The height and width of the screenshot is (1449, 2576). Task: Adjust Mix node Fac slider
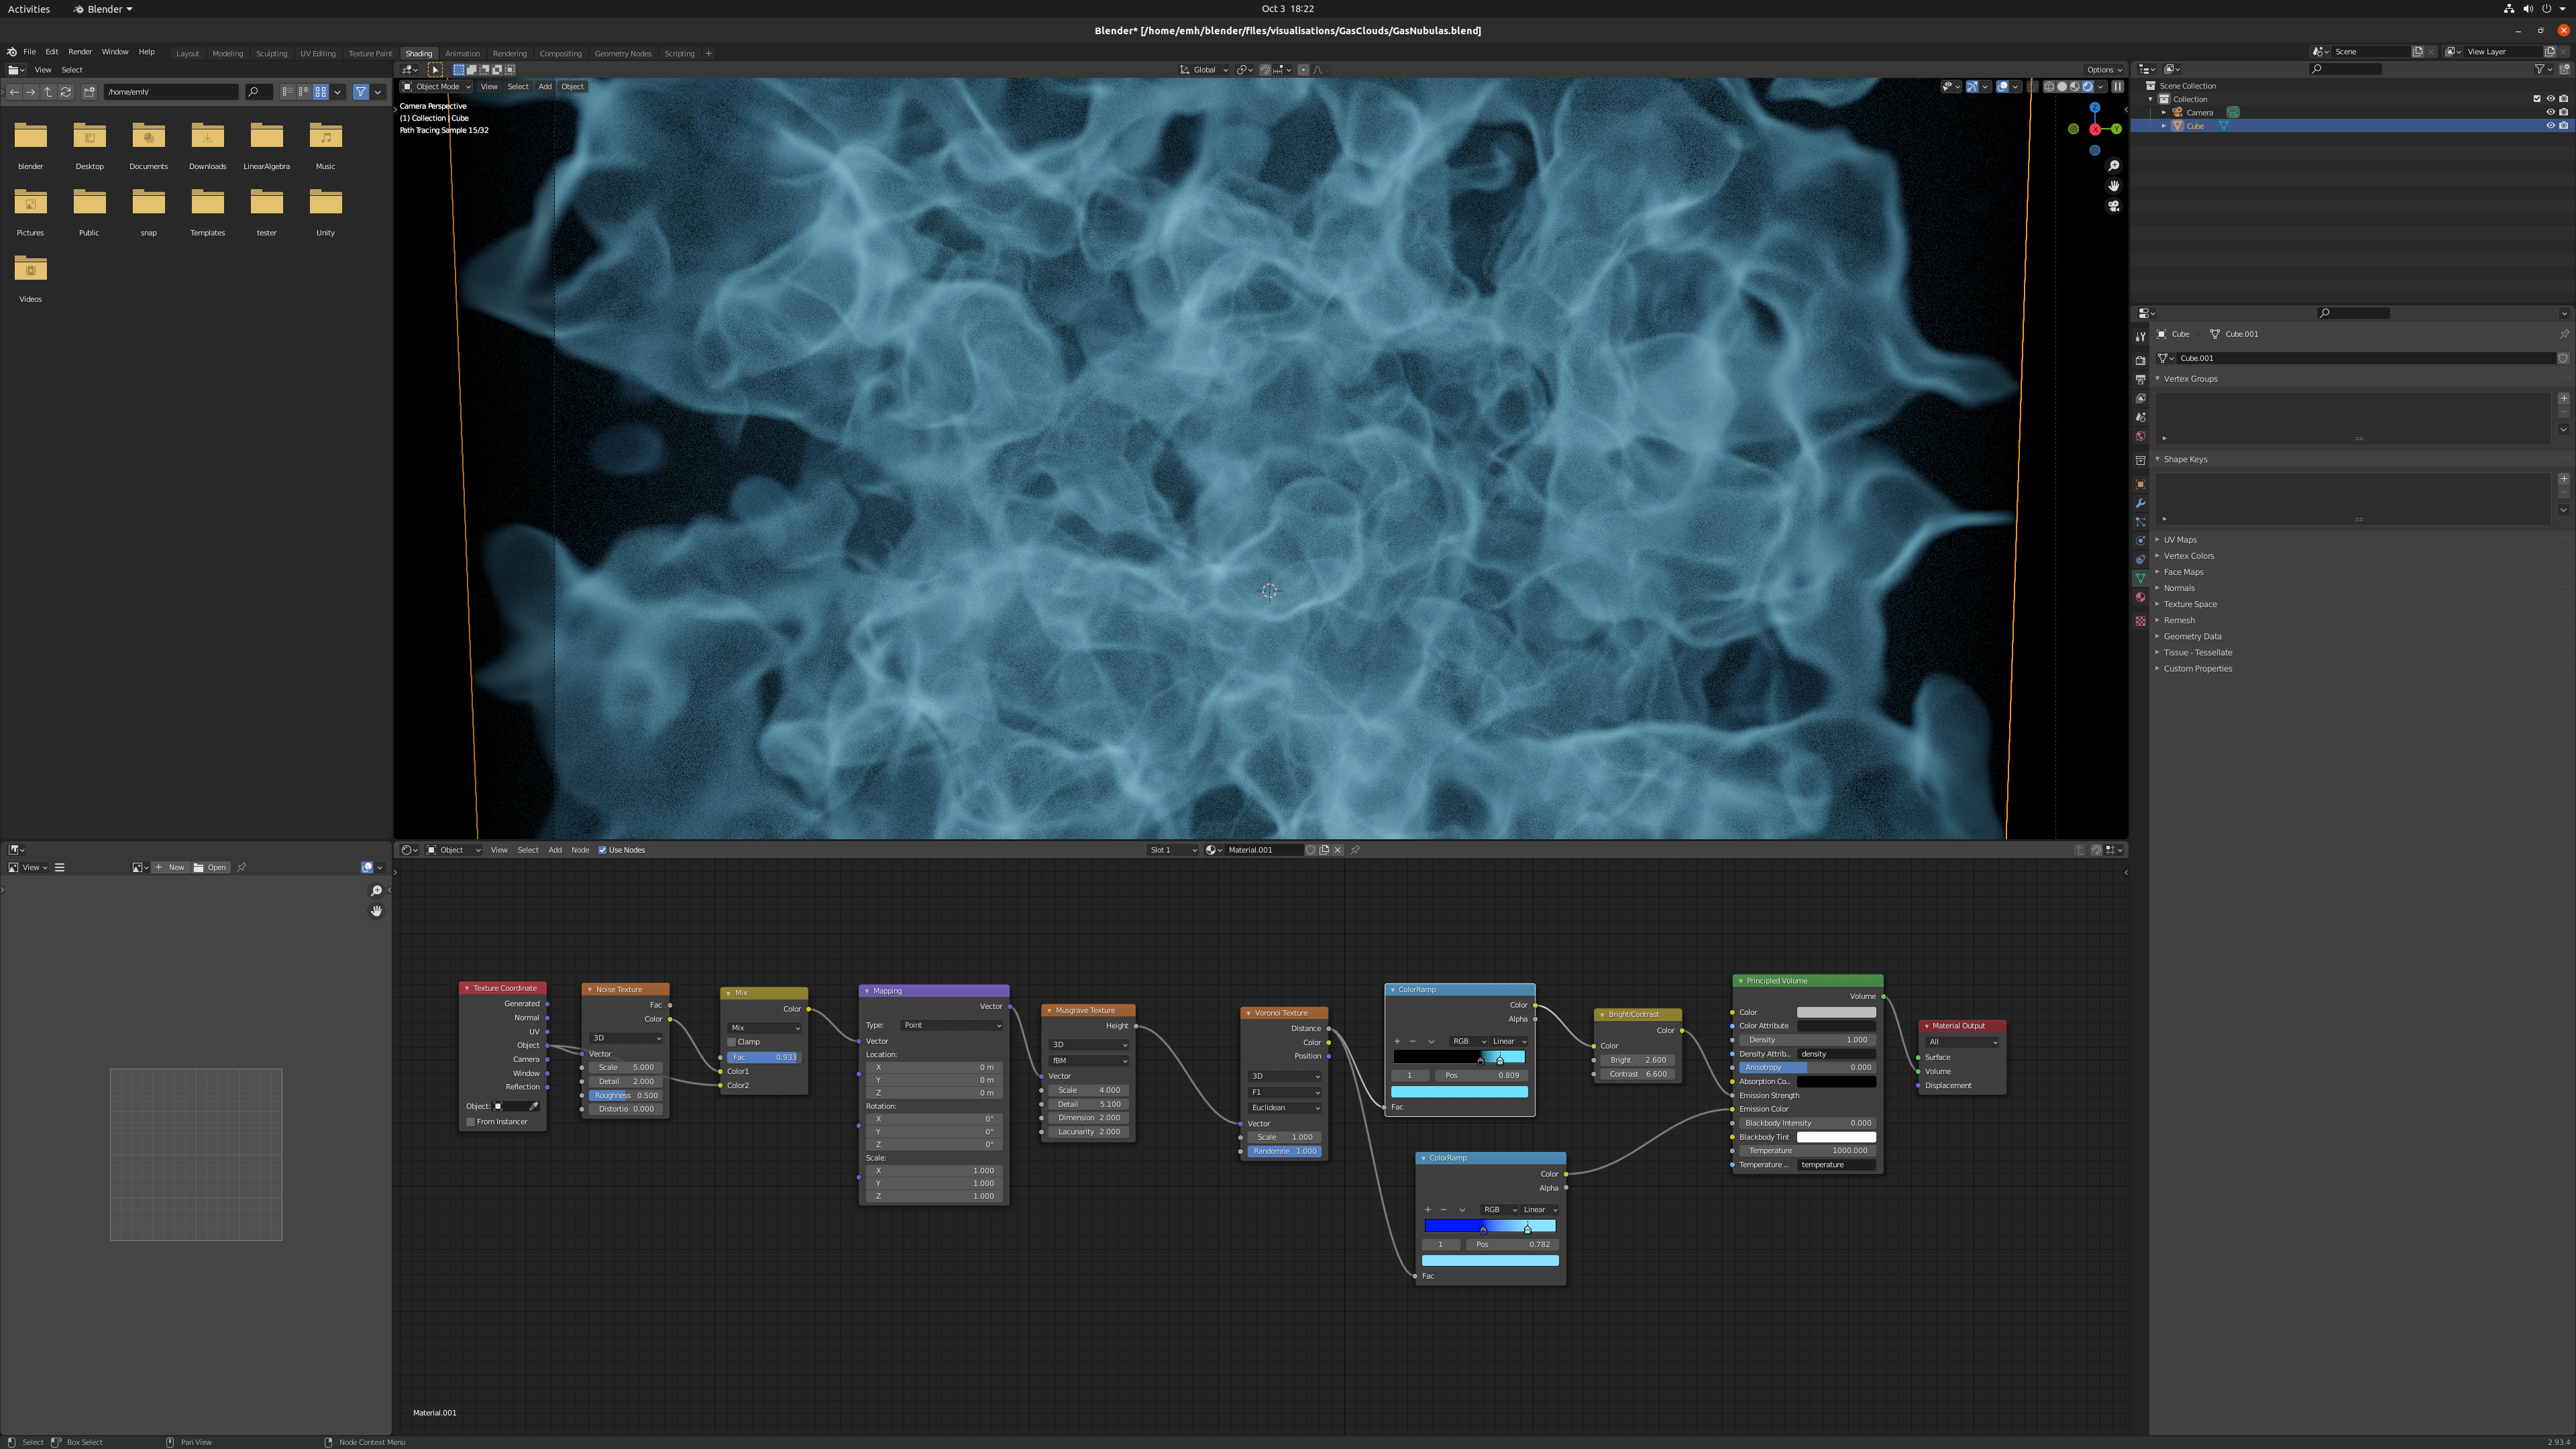763,1057
